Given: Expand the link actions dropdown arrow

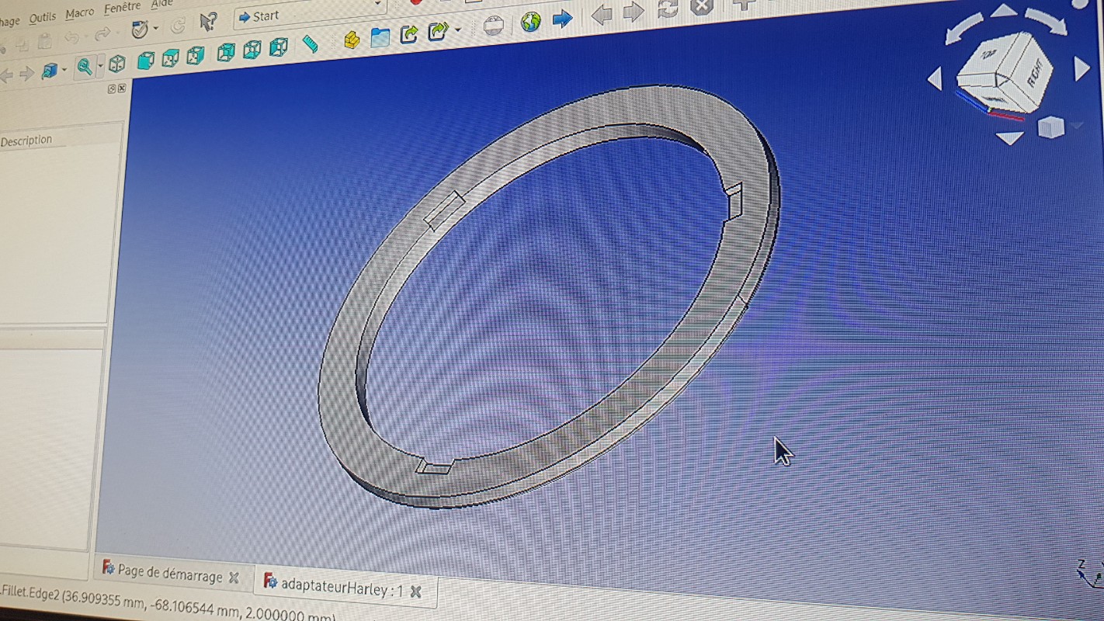Looking at the screenshot, I should (458, 30).
